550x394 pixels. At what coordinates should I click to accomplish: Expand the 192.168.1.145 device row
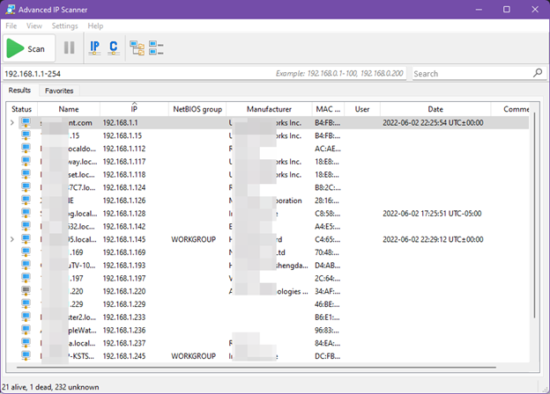click(12, 238)
